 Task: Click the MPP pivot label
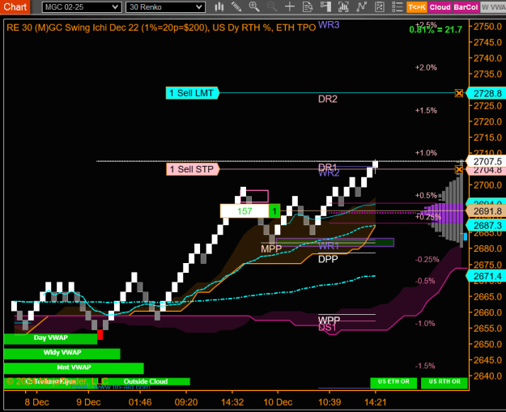pos(271,248)
